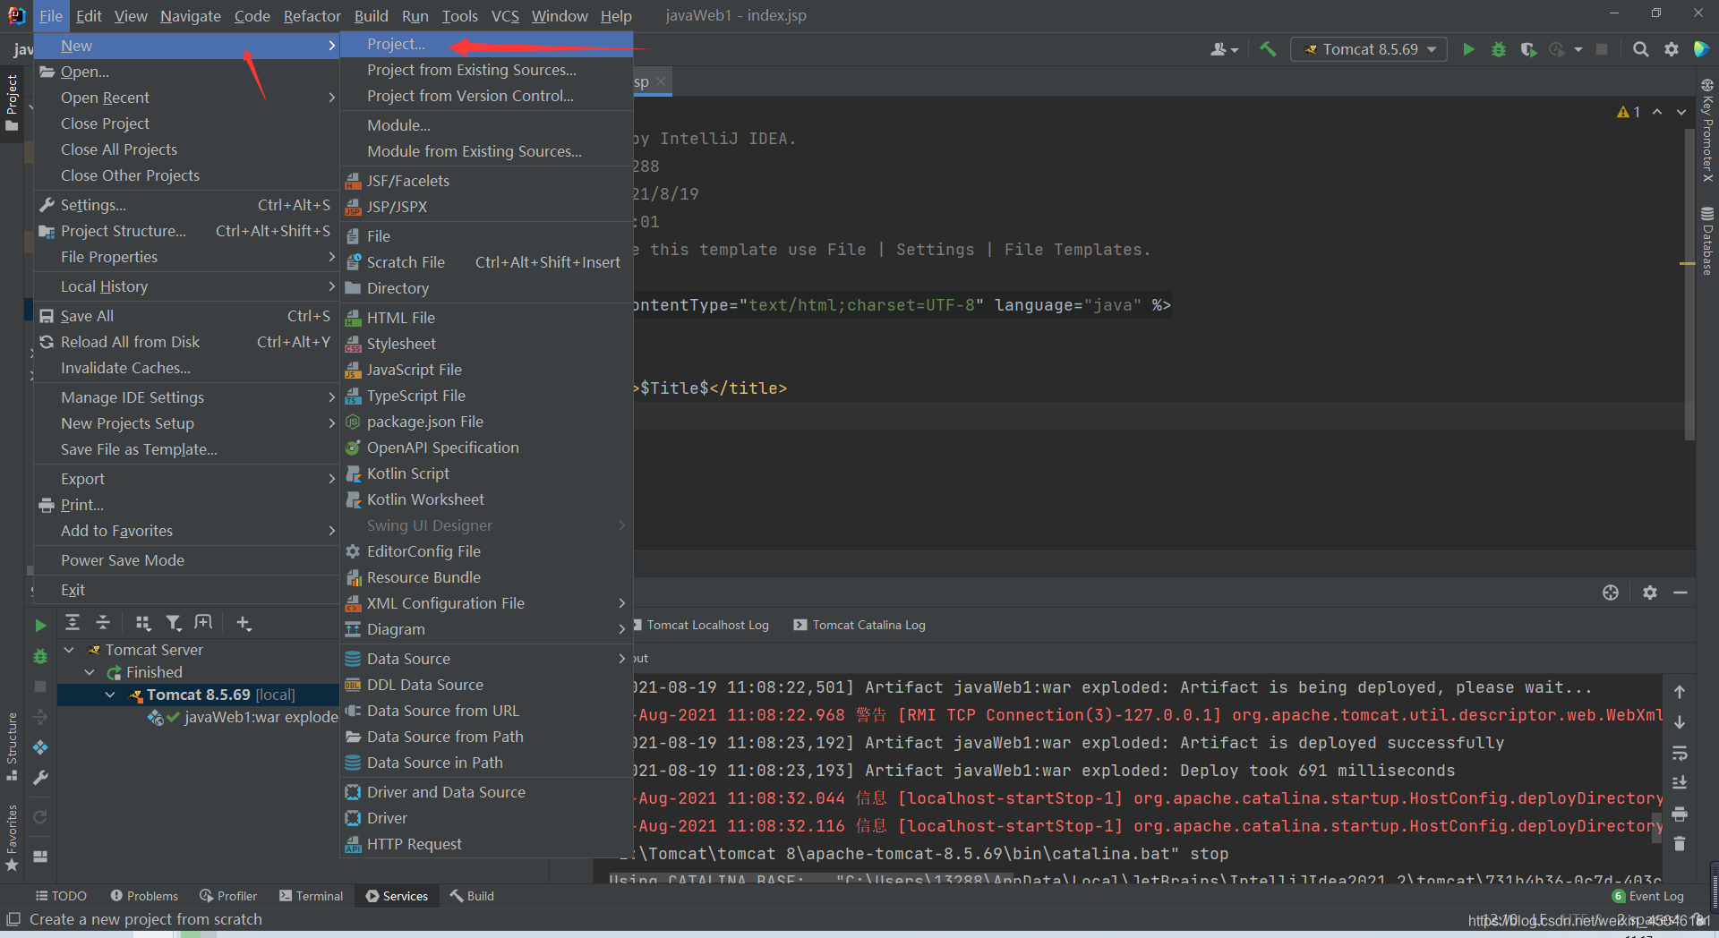Screen dimensions: 1719x938
Task: Open the Profiler tool window
Action: (x=228, y=896)
